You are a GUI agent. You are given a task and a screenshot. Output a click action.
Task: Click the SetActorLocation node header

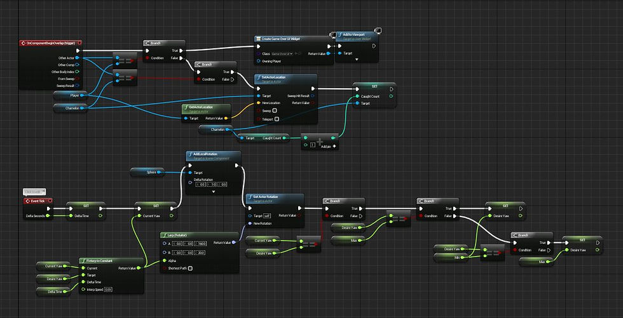pyautogui.click(x=285, y=79)
